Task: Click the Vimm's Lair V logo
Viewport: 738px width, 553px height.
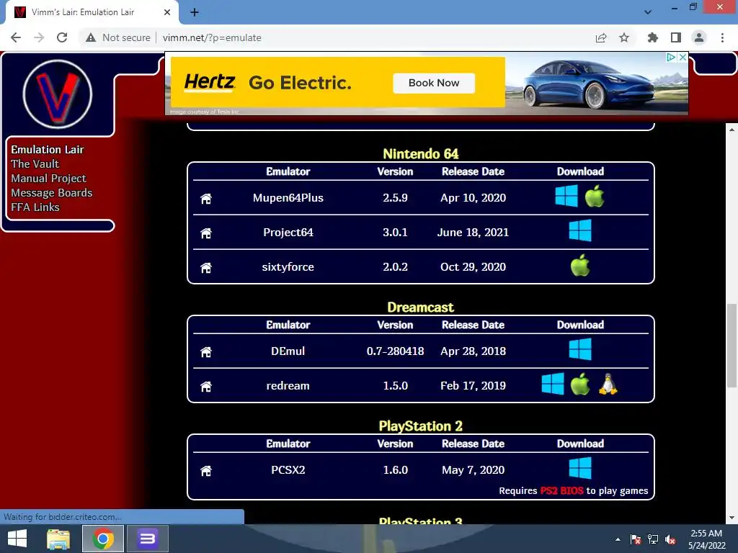Action: click(x=58, y=94)
